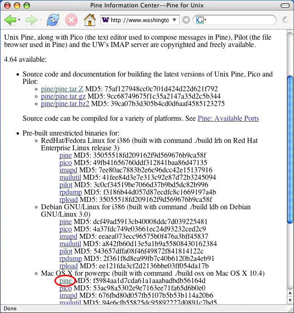Click the Google search engine icon
Image resolution: width=294 pixels, height=313 pixels.
200,20
